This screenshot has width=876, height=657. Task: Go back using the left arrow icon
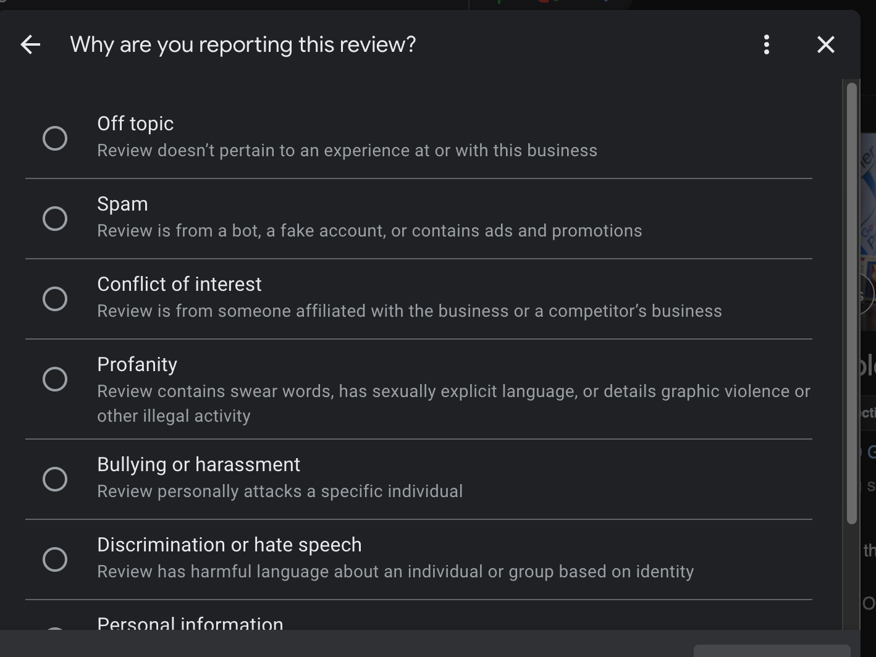click(x=30, y=44)
